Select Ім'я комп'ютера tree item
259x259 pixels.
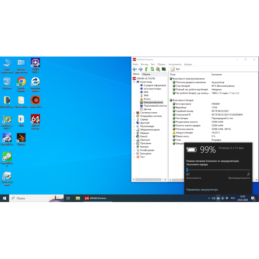(151, 88)
